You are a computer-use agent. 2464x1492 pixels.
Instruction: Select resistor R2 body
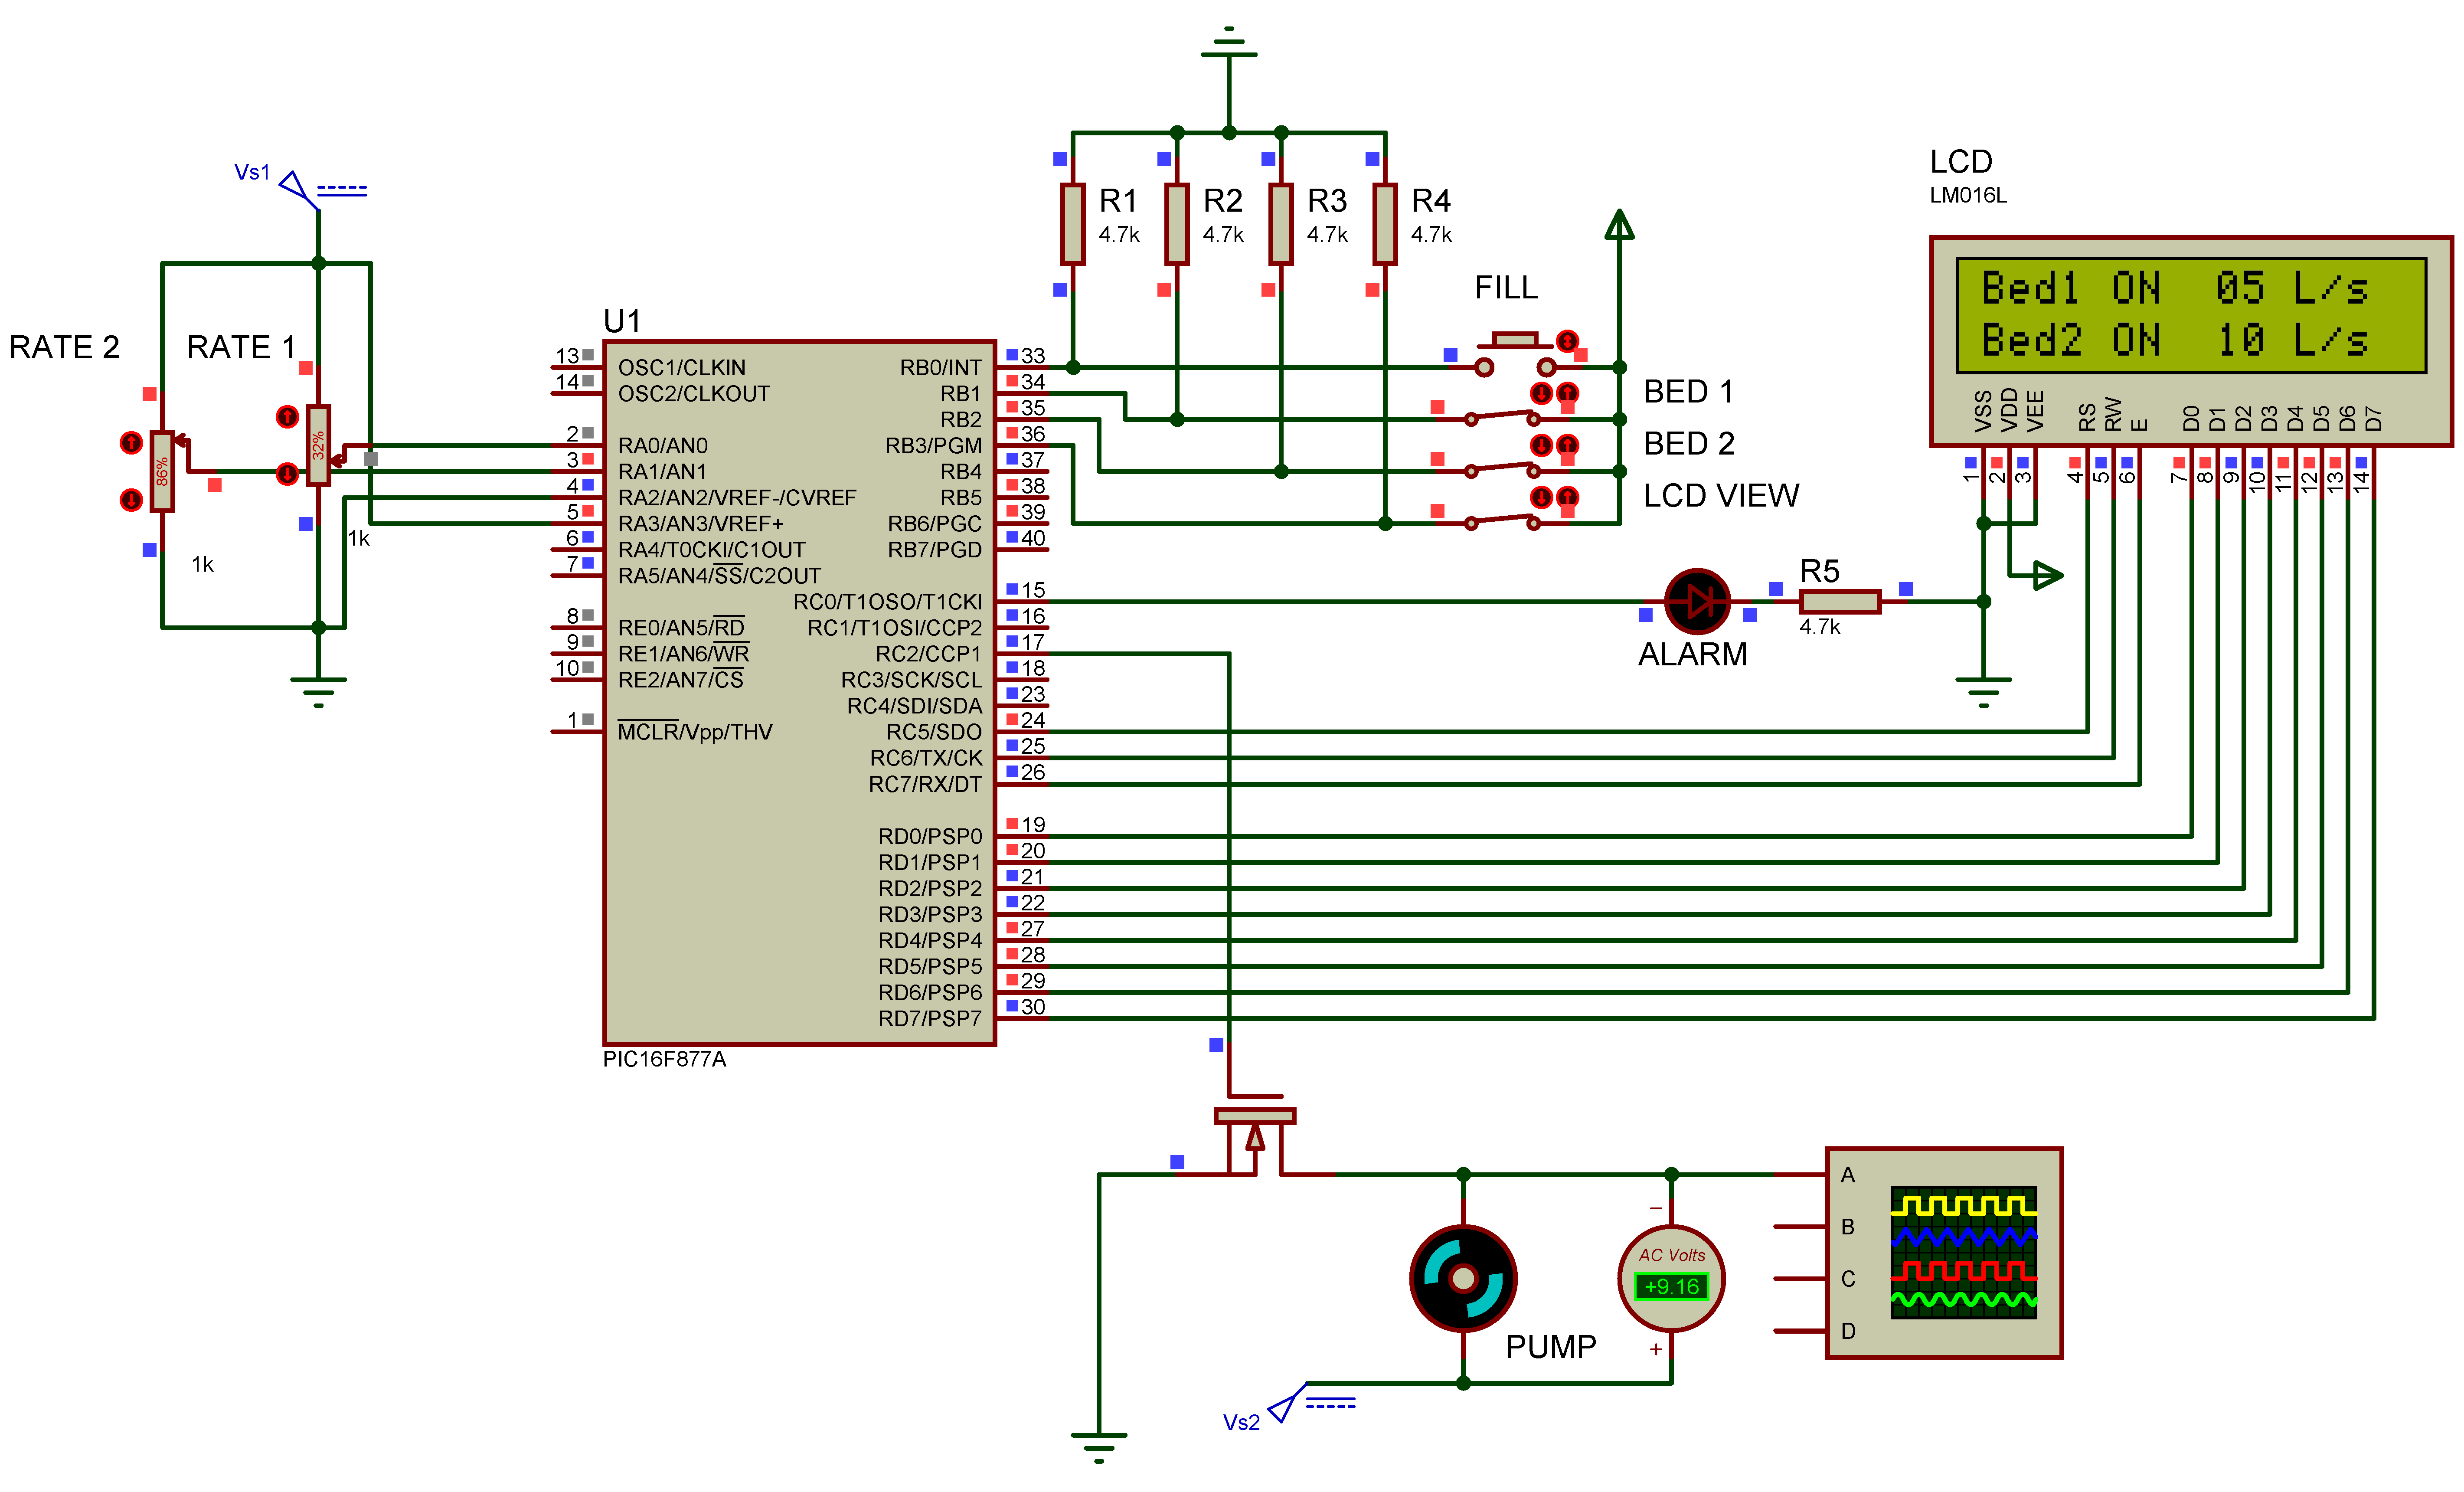click(x=1177, y=223)
